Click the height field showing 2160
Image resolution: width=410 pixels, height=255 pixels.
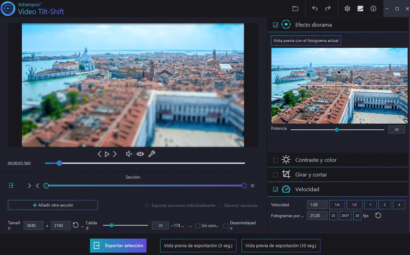pyautogui.click(x=61, y=226)
